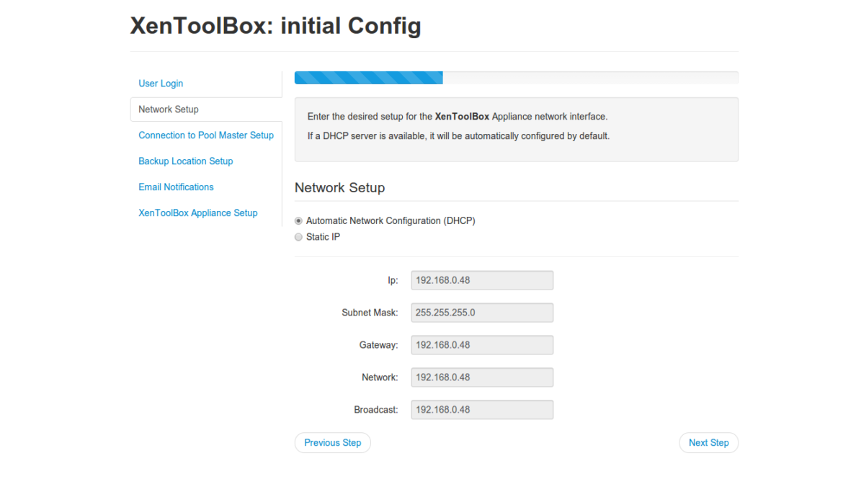Viewport: 843px width, 479px height.
Task: Continue with the Next Step button
Action: (708, 442)
